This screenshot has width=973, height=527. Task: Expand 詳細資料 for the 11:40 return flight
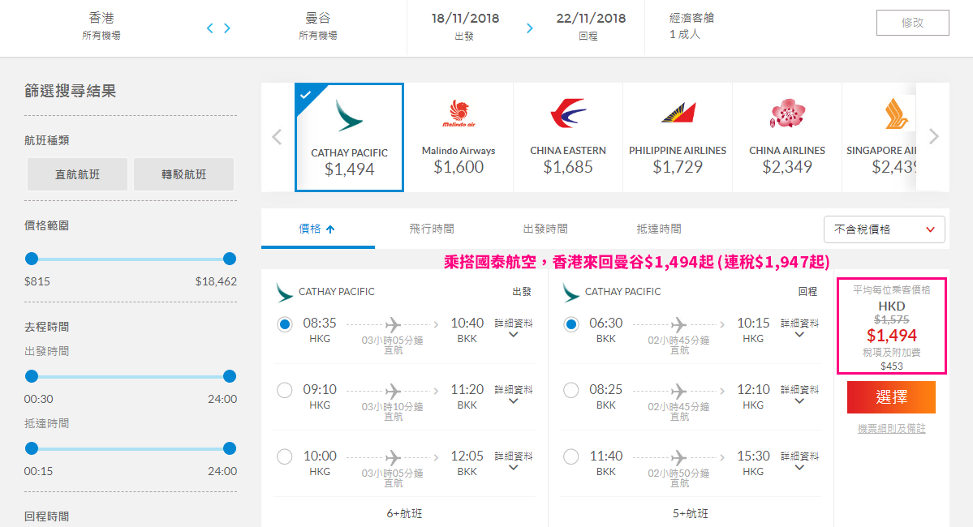coord(799,461)
